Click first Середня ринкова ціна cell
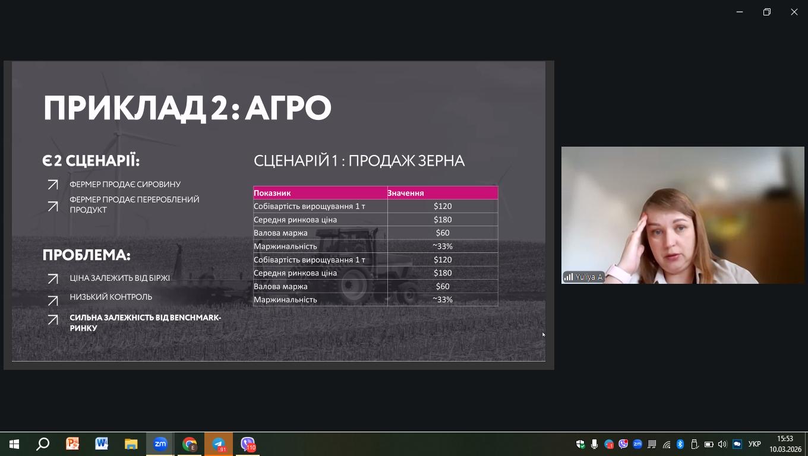 coord(320,220)
